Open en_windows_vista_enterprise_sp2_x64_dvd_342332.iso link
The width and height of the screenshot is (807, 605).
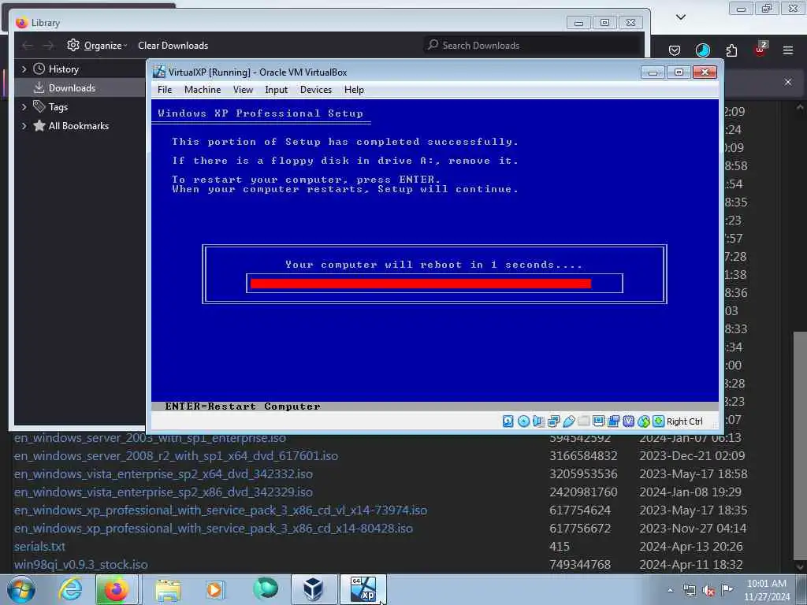tap(163, 473)
